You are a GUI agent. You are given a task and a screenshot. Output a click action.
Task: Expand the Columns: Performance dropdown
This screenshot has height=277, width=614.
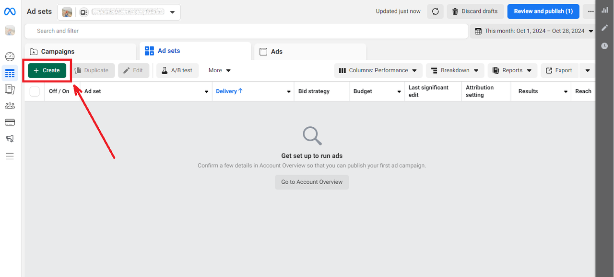(x=378, y=70)
